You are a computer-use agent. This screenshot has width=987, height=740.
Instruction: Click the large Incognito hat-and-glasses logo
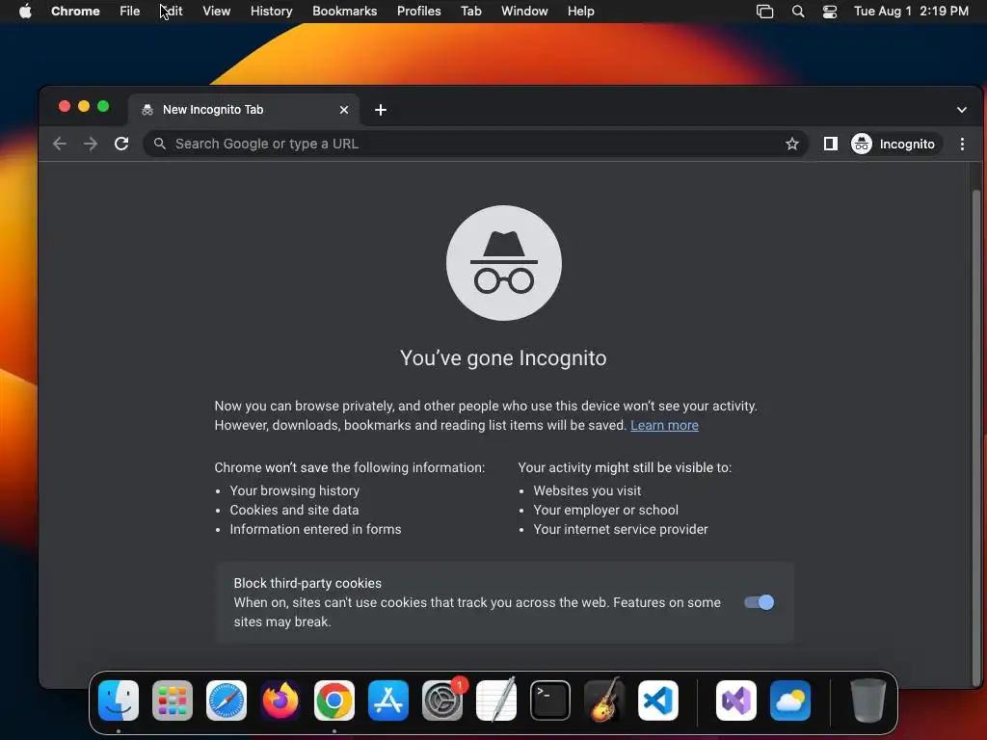503,263
